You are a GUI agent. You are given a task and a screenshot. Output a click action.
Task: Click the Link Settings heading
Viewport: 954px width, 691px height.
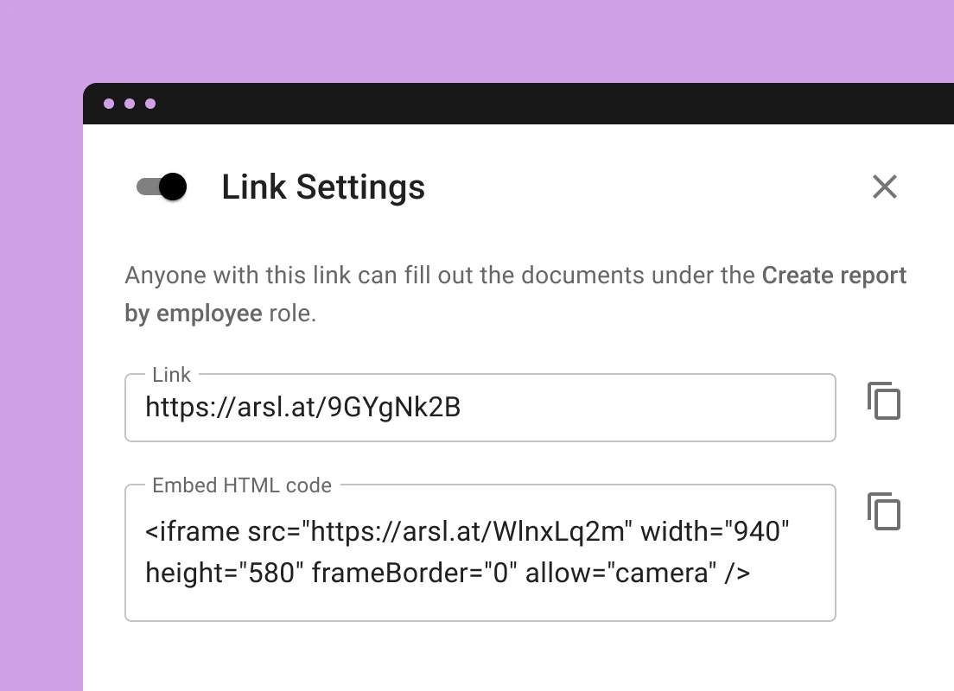coord(323,187)
